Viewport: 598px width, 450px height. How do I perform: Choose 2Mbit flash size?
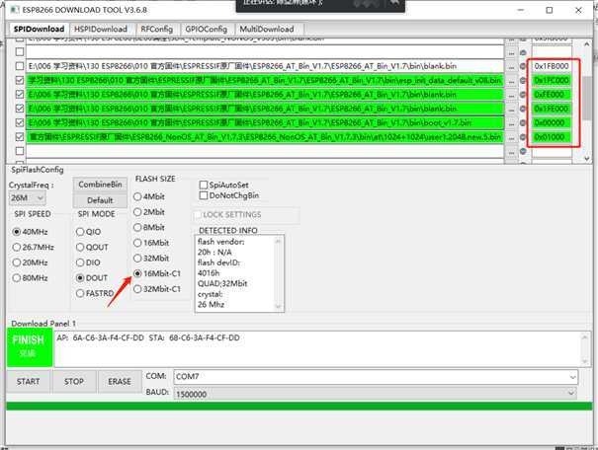tap(149, 212)
